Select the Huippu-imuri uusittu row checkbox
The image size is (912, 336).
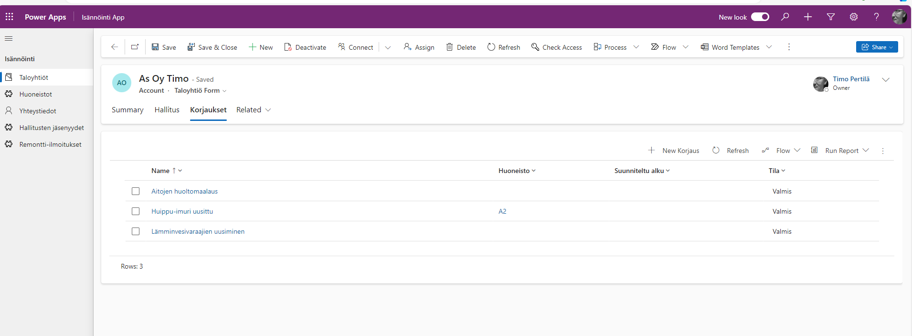click(x=136, y=211)
